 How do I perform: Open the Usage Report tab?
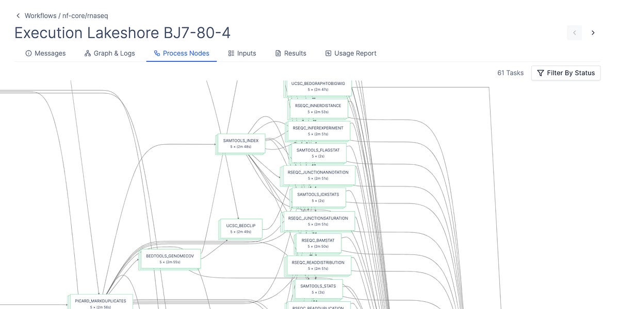click(x=351, y=53)
